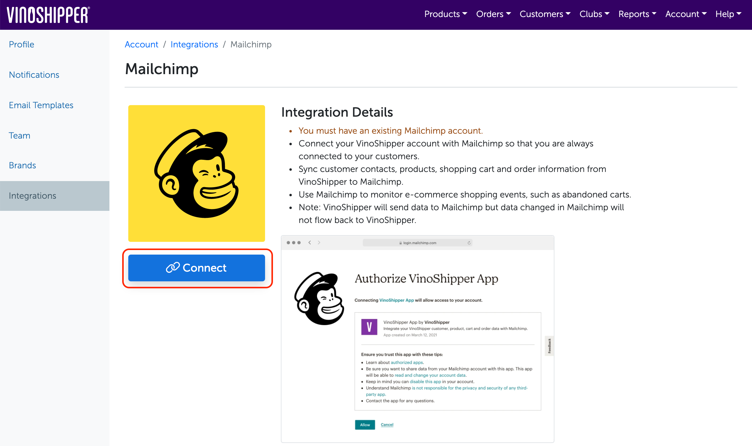Click the black chimp icon in preview
Image resolution: width=752 pixels, height=446 pixels.
(319, 298)
